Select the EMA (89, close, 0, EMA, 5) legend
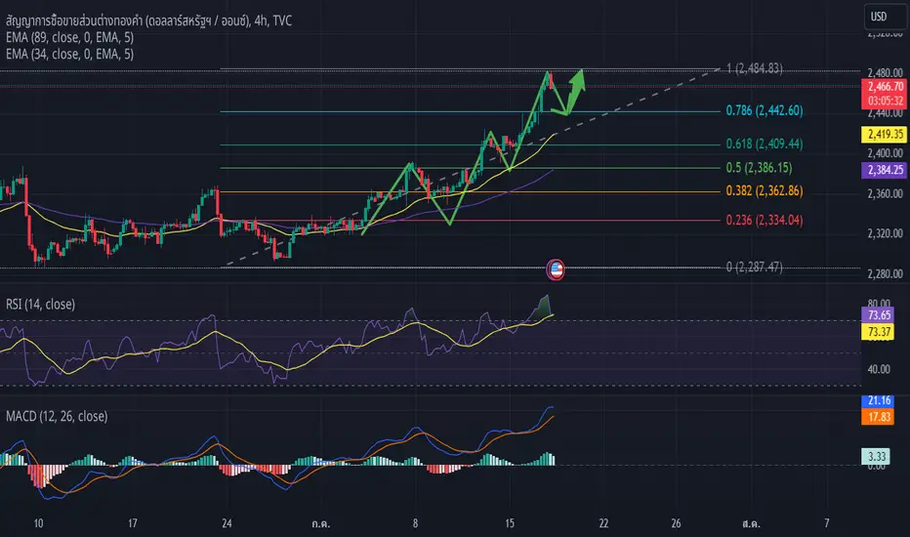Screen dimensions: 910x537 click(x=69, y=38)
